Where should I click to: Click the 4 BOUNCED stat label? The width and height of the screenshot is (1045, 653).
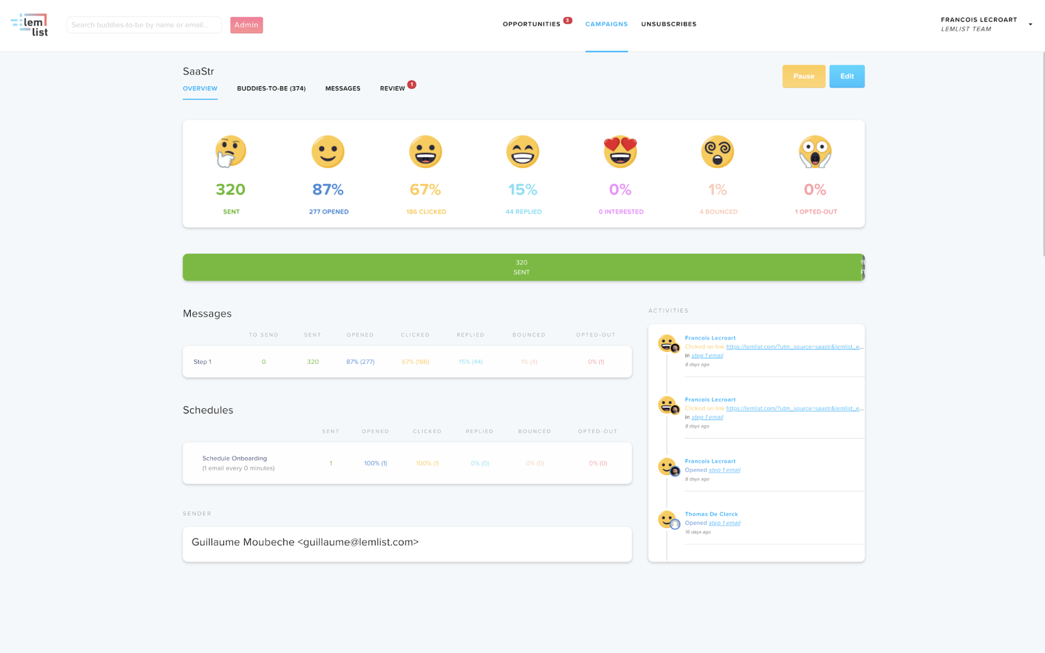coord(718,212)
